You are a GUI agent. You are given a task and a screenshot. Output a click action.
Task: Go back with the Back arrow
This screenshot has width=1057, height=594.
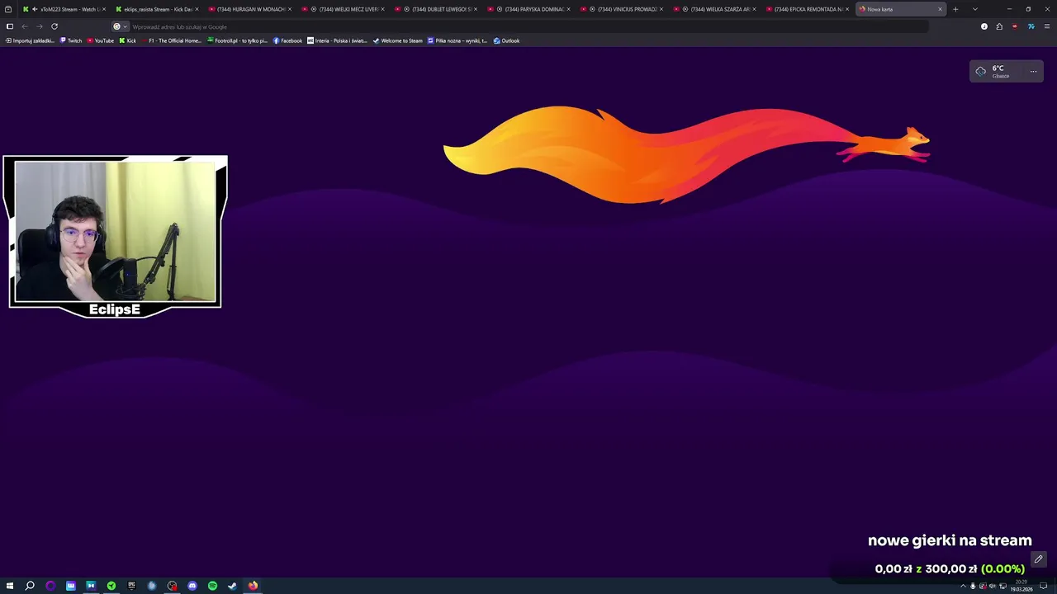pos(25,26)
